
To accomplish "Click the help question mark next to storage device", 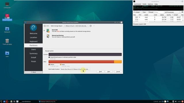I will 94,26.
